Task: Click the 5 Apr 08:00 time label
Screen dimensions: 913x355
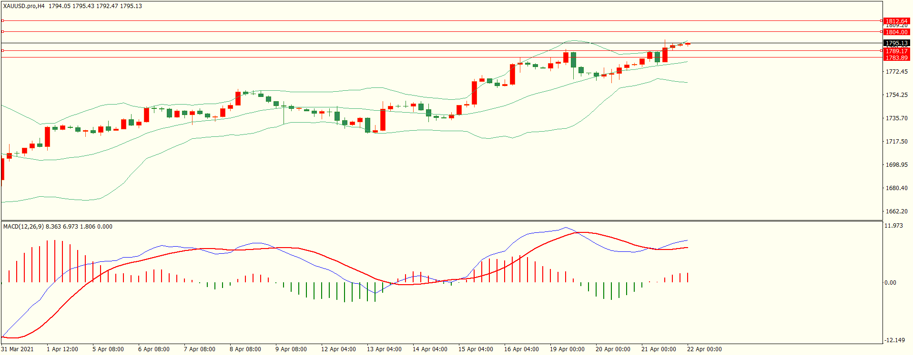Action: coord(108,349)
